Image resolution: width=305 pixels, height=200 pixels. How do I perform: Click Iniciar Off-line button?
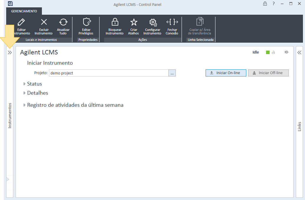tap(268, 73)
